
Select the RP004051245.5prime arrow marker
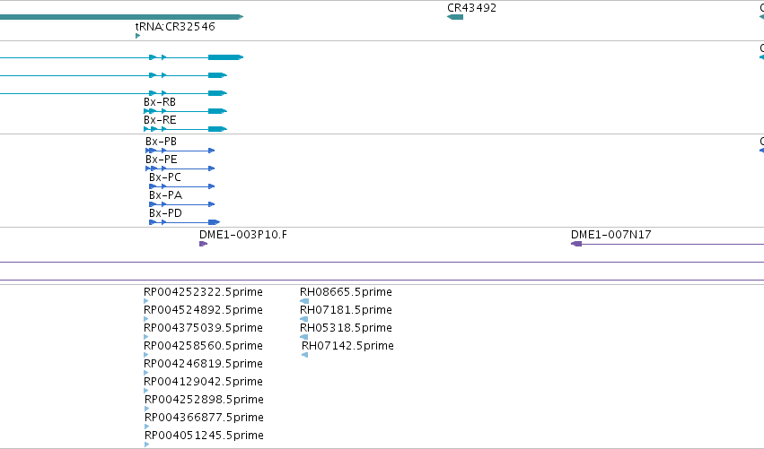147,445
